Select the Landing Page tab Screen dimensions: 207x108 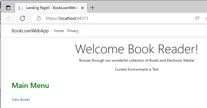click(51, 8)
